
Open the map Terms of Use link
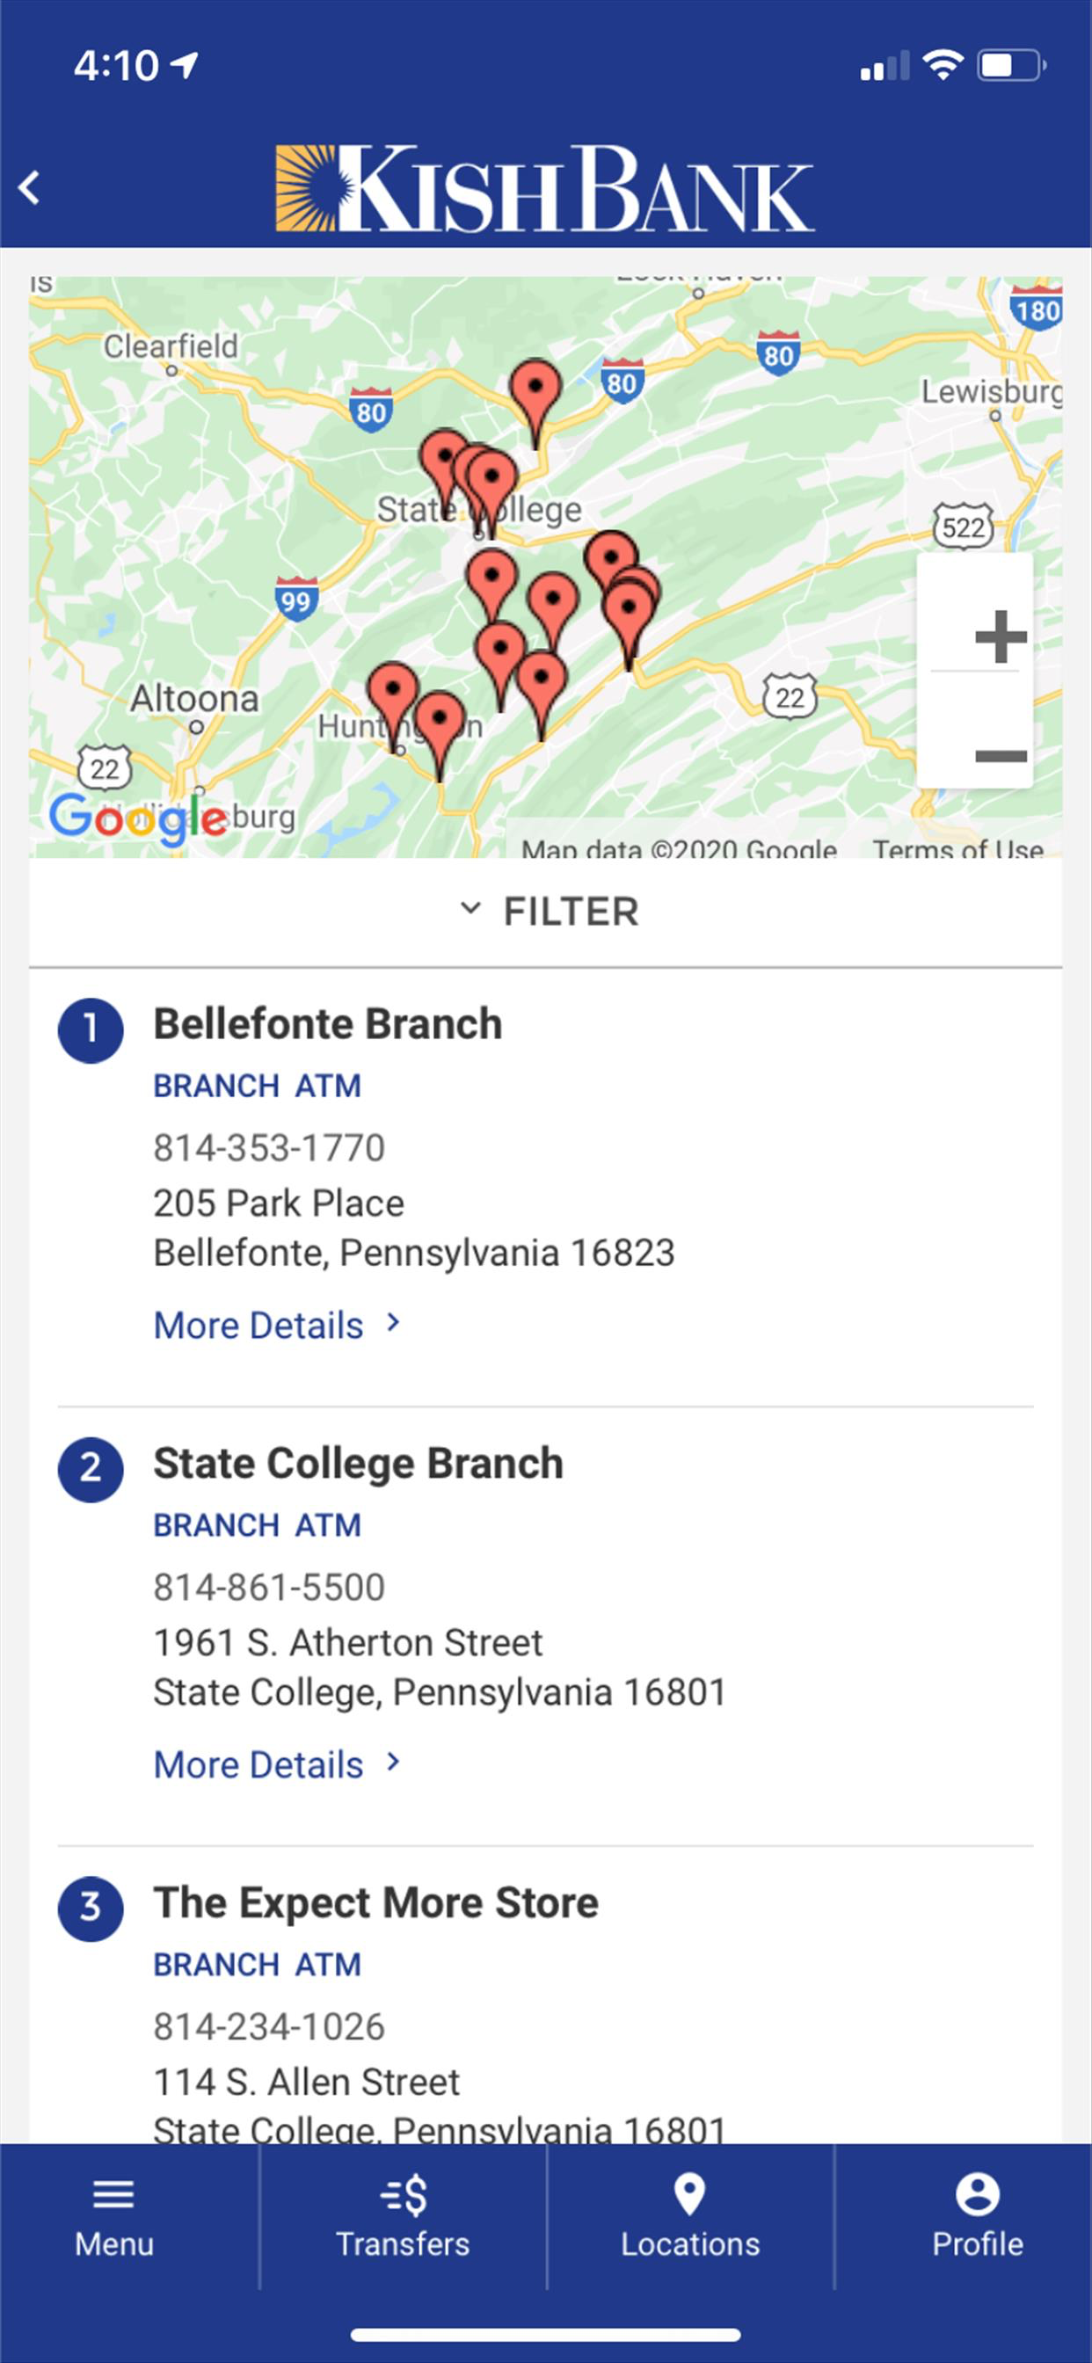(x=958, y=847)
